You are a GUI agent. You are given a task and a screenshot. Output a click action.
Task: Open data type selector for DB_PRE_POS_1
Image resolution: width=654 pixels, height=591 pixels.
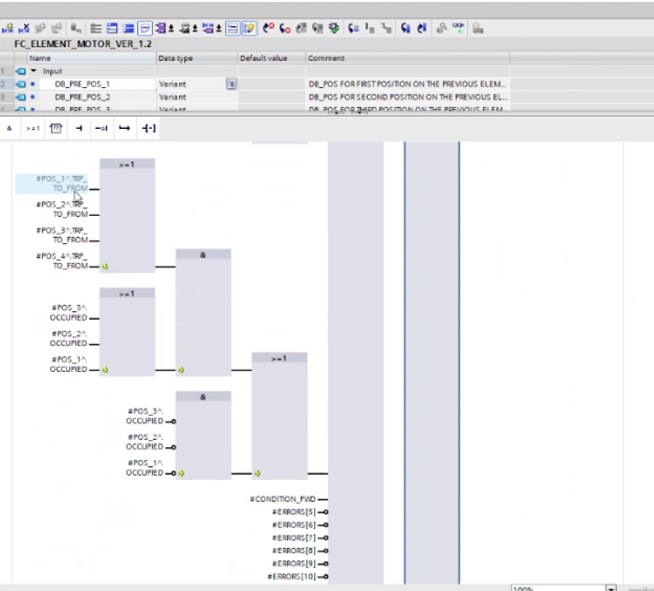coord(231,84)
